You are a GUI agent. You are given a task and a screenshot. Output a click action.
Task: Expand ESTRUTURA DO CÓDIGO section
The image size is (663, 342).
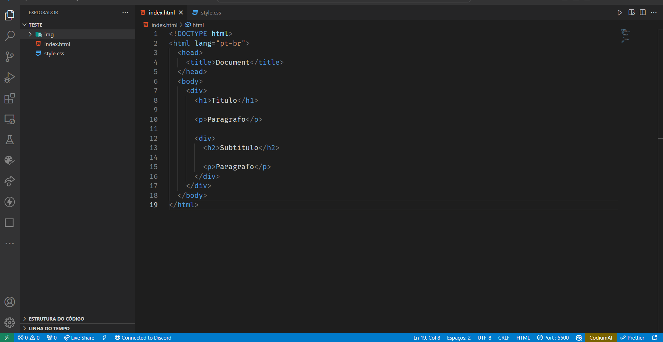coord(78,318)
